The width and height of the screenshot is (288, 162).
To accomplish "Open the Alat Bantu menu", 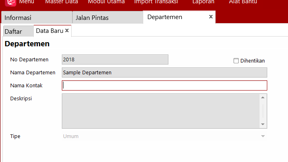I will coord(243,2).
